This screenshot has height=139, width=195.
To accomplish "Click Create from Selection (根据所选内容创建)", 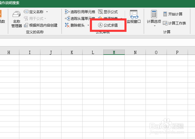I will pyautogui.click(x=41, y=25).
